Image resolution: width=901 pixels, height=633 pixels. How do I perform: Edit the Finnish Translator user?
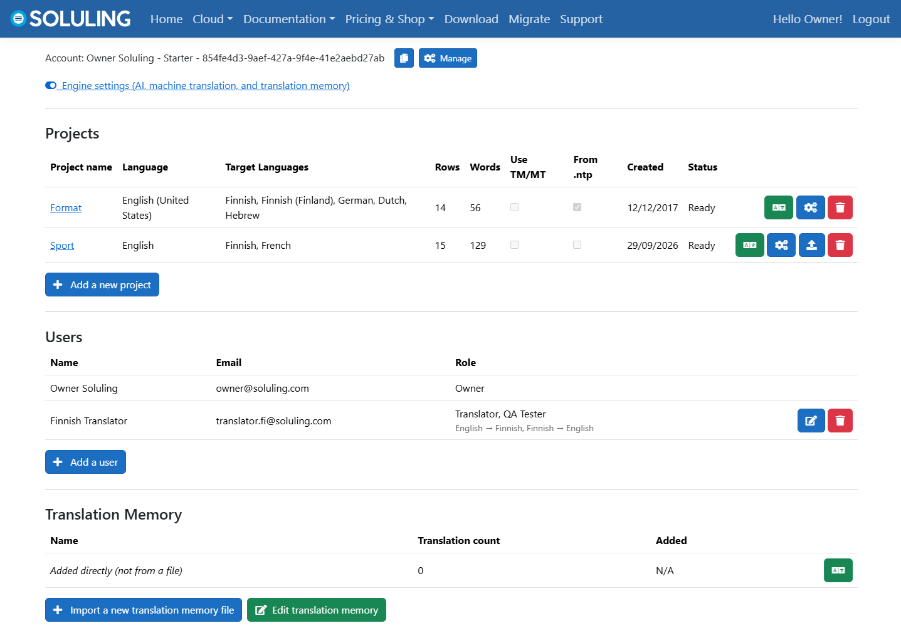811,421
